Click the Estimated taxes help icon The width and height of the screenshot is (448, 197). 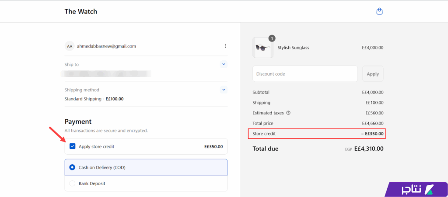click(288, 113)
